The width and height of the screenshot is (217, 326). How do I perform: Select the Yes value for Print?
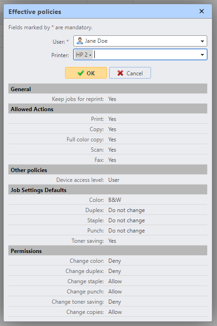(112, 119)
